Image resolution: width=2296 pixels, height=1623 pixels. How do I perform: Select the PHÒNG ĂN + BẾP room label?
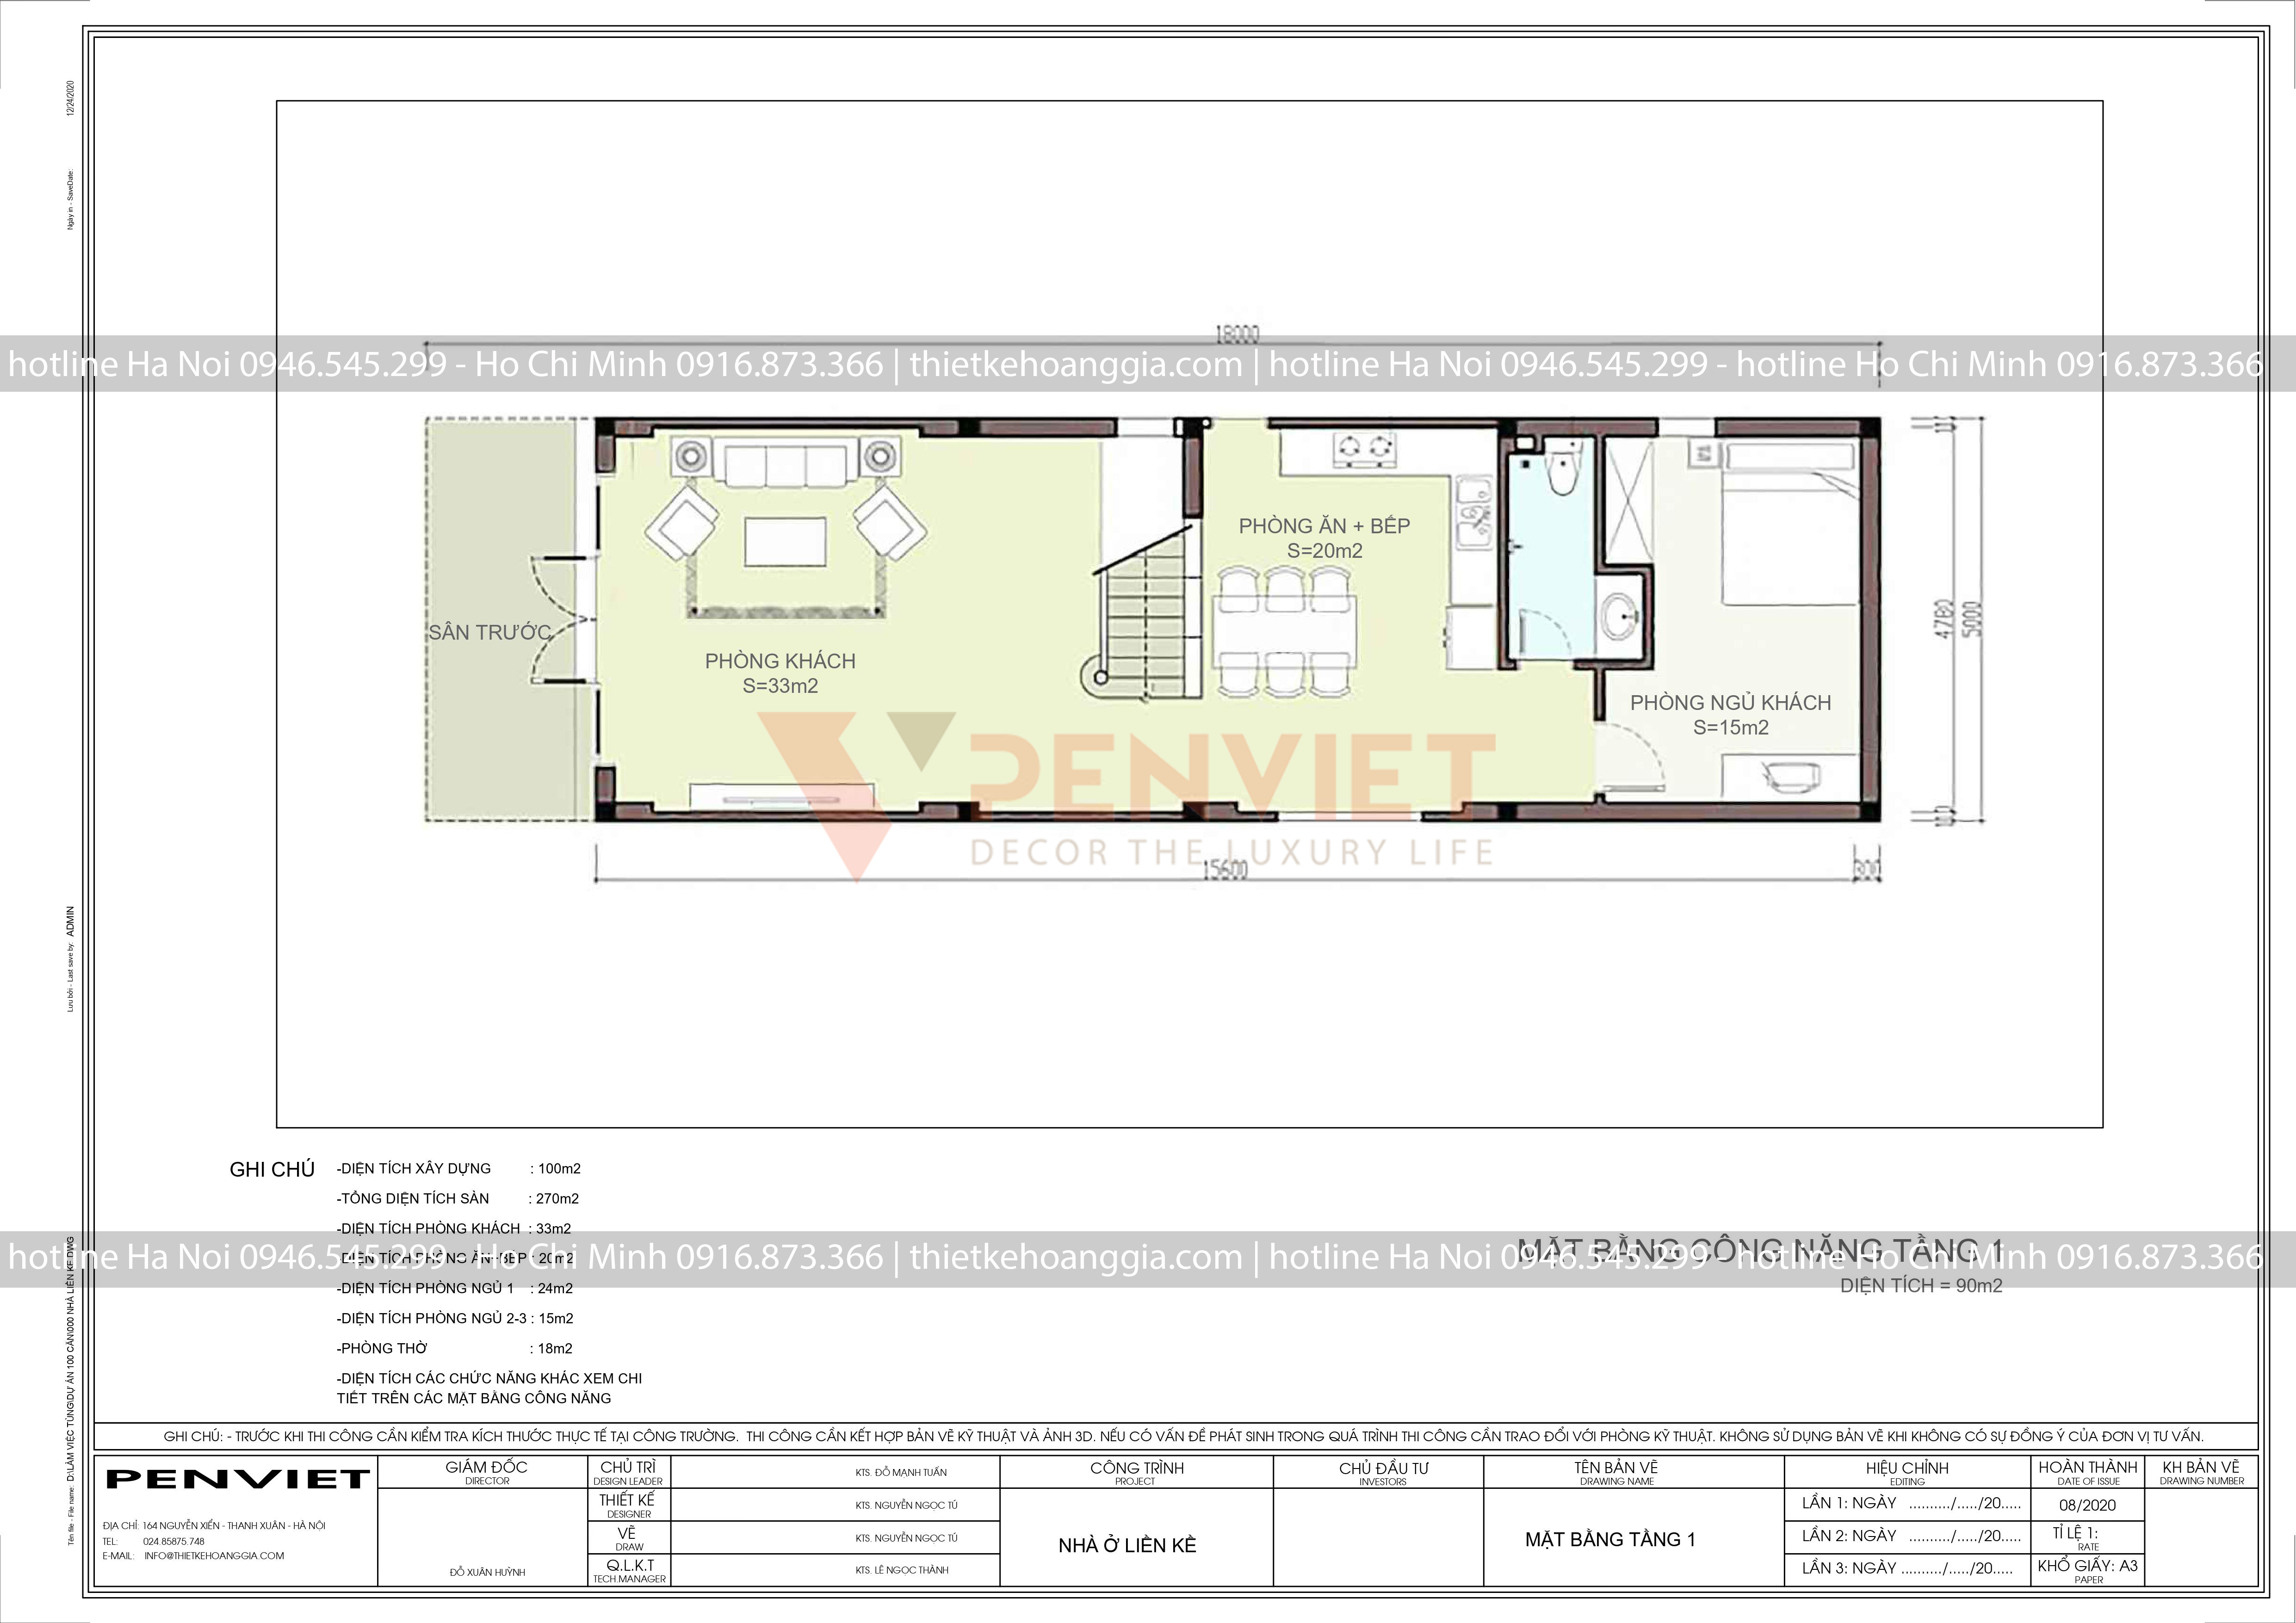[1324, 526]
